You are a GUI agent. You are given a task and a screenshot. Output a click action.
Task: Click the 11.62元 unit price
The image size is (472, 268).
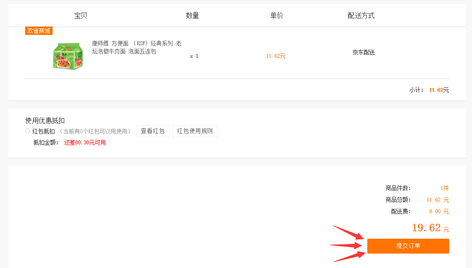coord(276,56)
